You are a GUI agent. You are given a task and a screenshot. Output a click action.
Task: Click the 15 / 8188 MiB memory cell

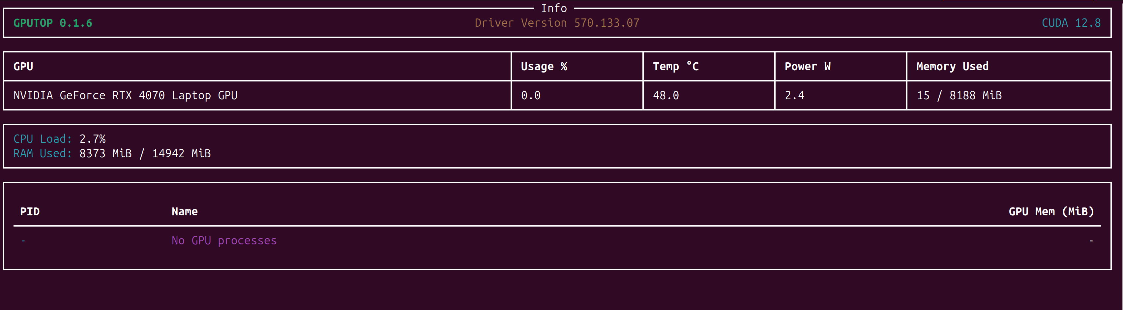point(959,96)
